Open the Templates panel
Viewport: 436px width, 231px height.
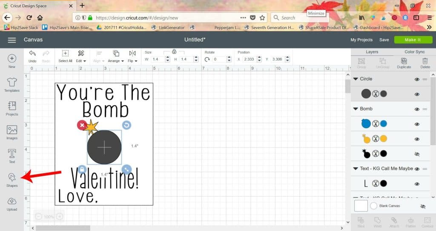[x=11, y=85]
